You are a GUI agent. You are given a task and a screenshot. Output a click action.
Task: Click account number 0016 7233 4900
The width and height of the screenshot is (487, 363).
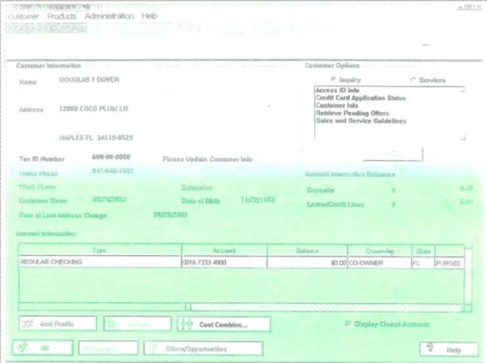[224, 263]
